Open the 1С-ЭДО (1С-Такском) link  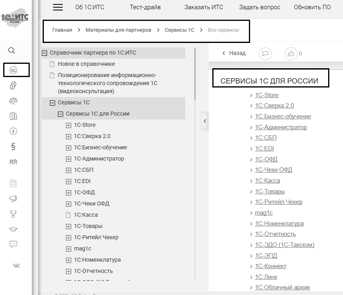285,245
